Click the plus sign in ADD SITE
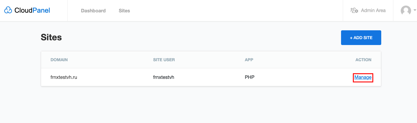Image resolution: width=417 pixels, height=123 pixels. click(351, 38)
